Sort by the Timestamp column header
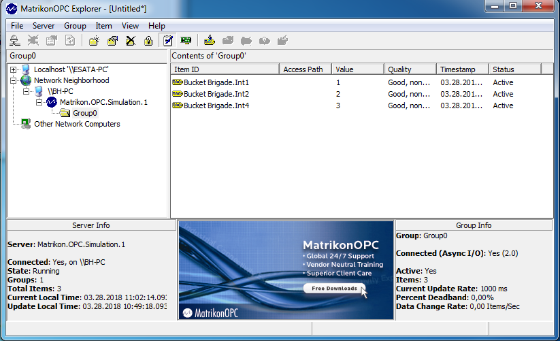This screenshot has width=560, height=341. (x=463, y=69)
